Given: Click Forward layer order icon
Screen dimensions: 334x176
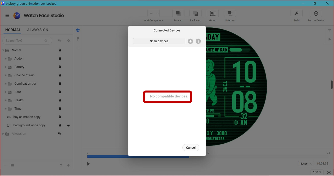Looking at the screenshot, I should 178,14.
